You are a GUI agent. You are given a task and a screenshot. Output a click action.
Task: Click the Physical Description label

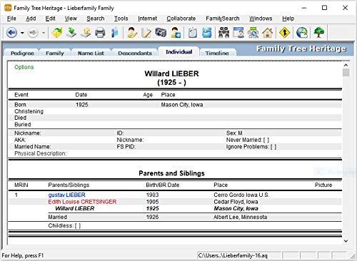click(40, 153)
